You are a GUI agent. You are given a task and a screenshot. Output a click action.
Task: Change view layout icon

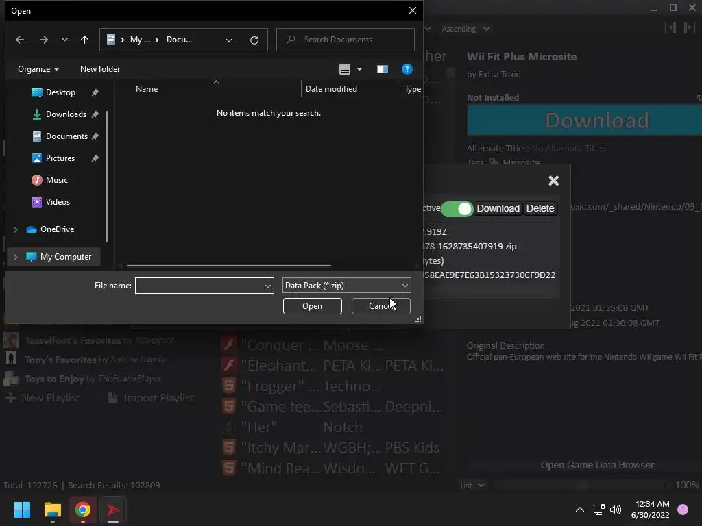(344, 69)
